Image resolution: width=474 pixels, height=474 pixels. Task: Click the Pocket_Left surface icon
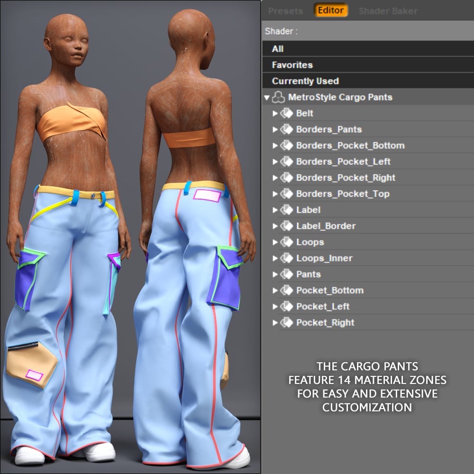(287, 307)
